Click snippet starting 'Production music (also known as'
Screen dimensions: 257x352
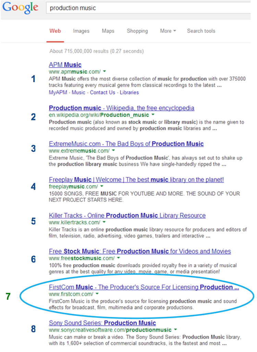(146, 125)
